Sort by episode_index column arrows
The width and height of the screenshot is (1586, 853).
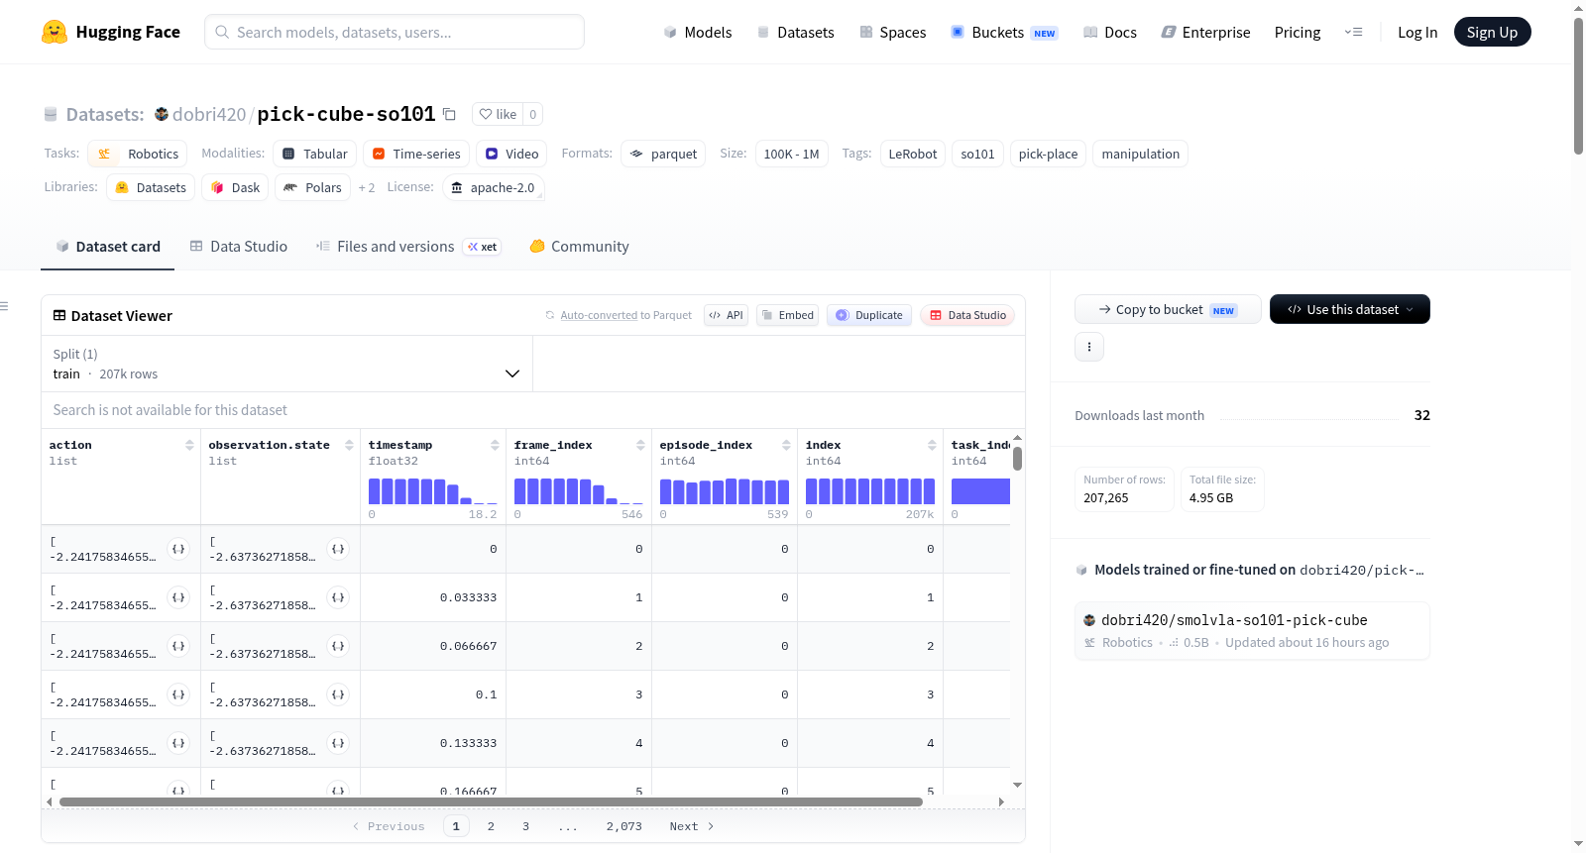coord(786,446)
